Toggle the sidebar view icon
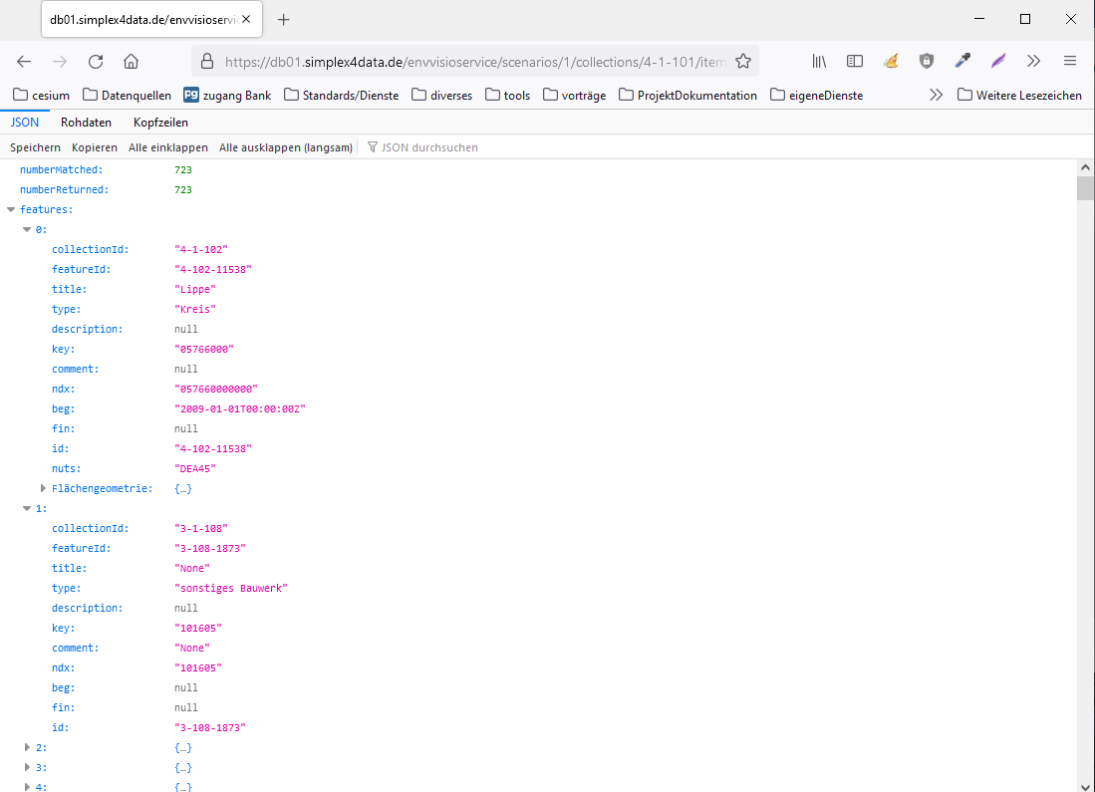1095x792 pixels. click(855, 62)
